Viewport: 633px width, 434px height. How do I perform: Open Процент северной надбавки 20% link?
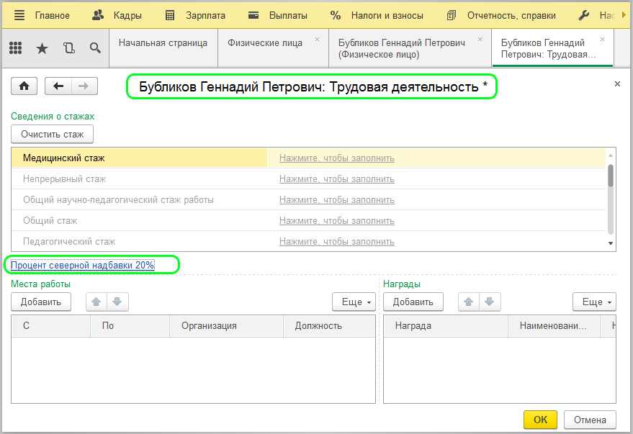pyautogui.click(x=83, y=266)
